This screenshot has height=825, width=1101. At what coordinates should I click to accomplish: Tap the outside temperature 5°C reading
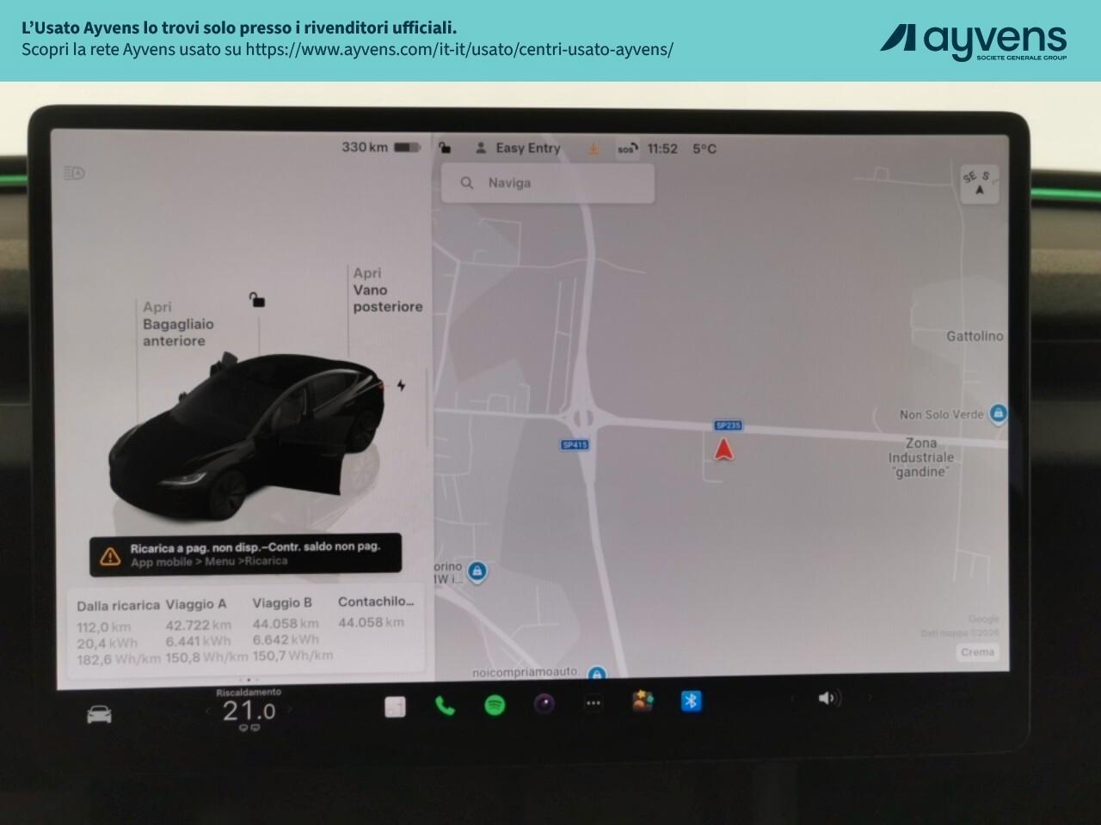705,148
